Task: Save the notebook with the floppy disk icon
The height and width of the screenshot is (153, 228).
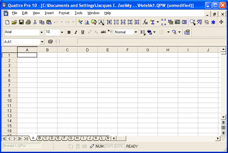Action: [x=21, y=22]
